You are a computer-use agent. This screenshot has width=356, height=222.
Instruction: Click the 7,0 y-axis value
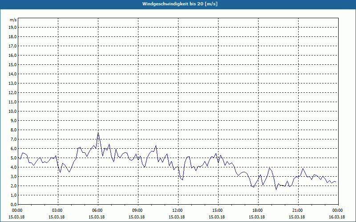click(14, 139)
